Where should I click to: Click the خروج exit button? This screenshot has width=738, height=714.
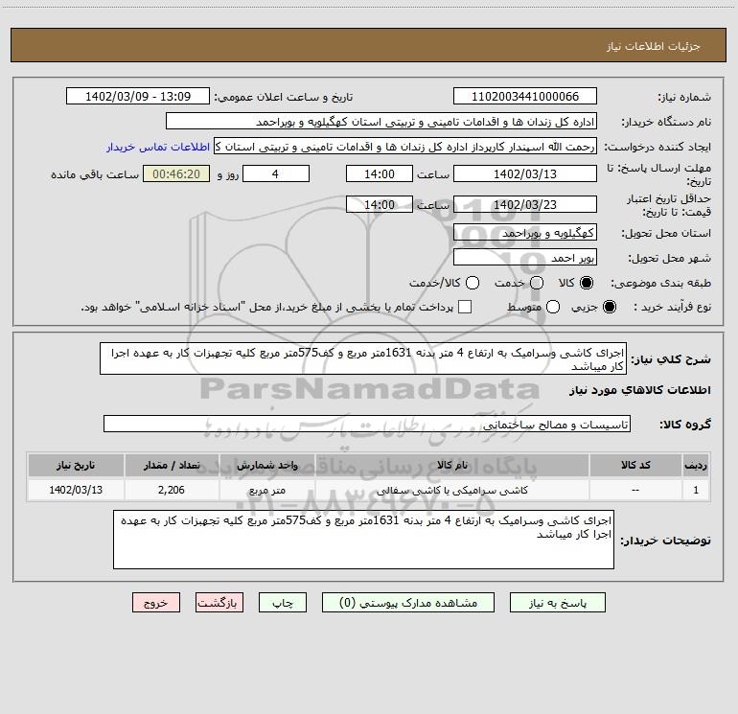156,603
